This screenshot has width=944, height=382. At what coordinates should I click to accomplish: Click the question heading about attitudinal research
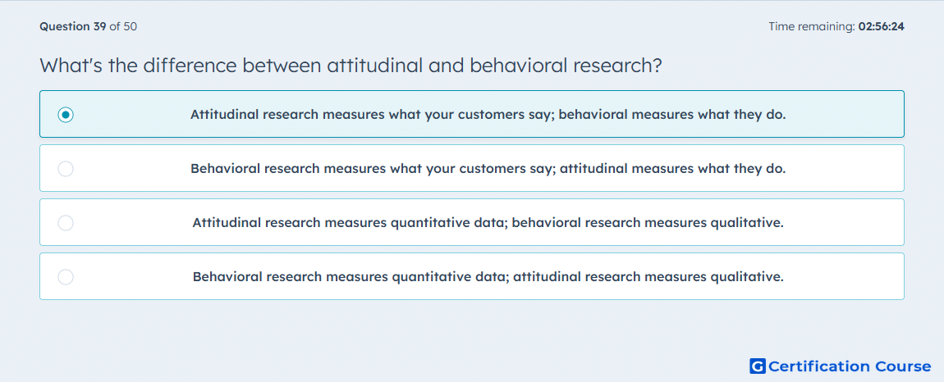[351, 66]
